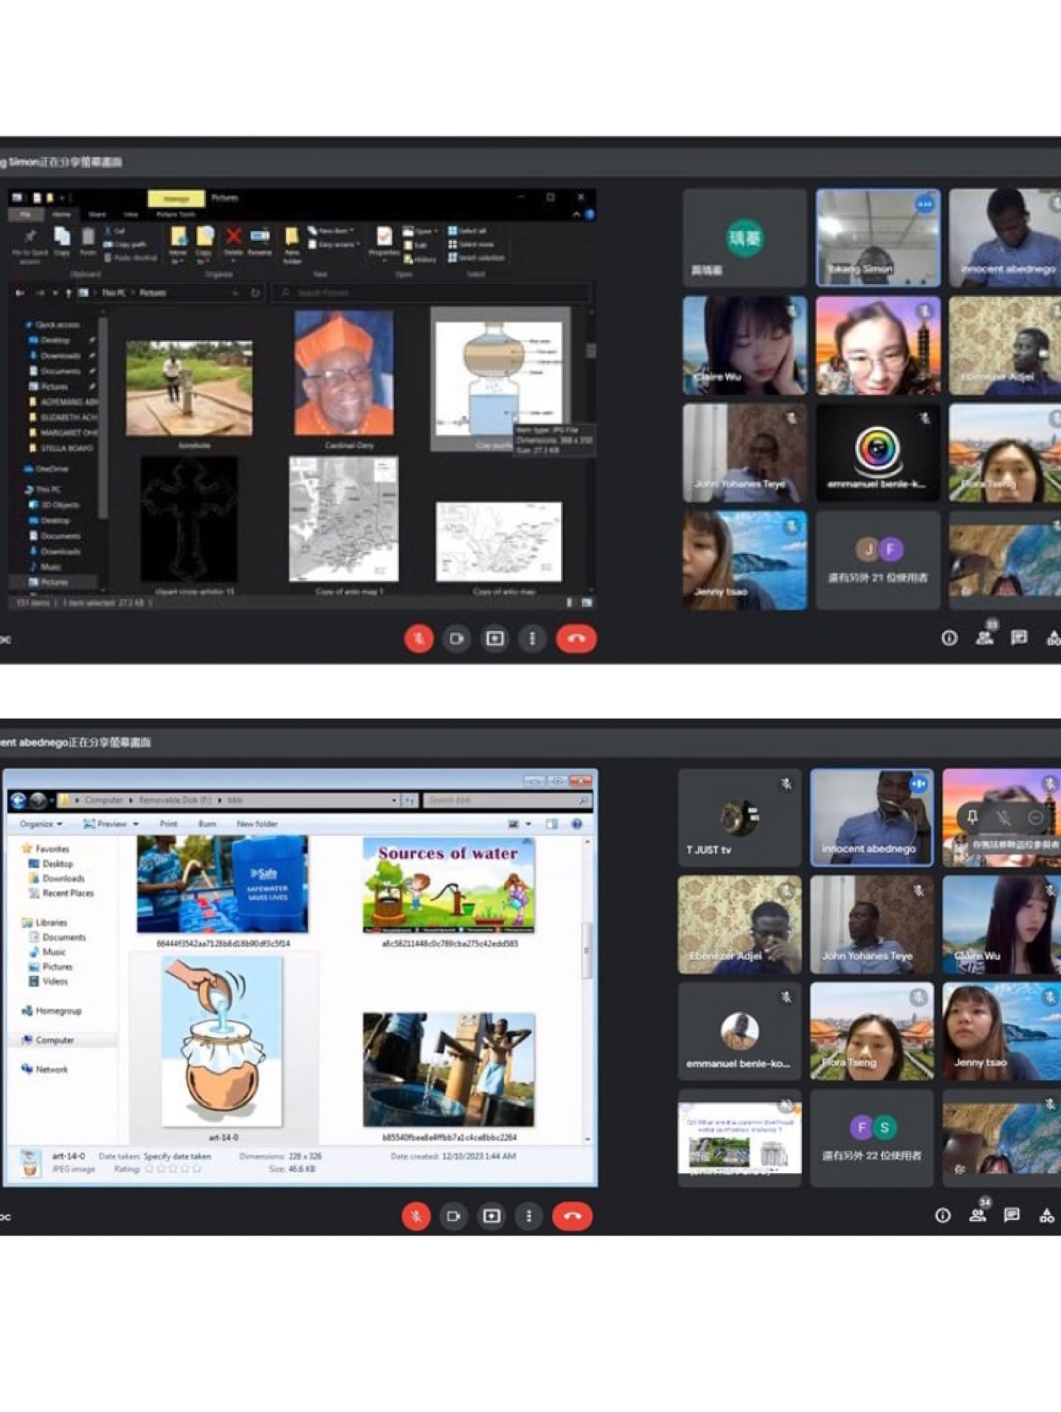Image resolution: width=1061 pixels, height=1413 pixels.
Task: Click History in dark Explorer ribbon
Action: pyautogui.click(x=421, y=259)
